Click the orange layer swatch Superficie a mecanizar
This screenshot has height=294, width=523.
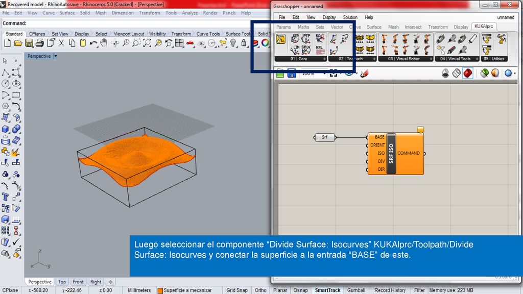click(160, 290)
